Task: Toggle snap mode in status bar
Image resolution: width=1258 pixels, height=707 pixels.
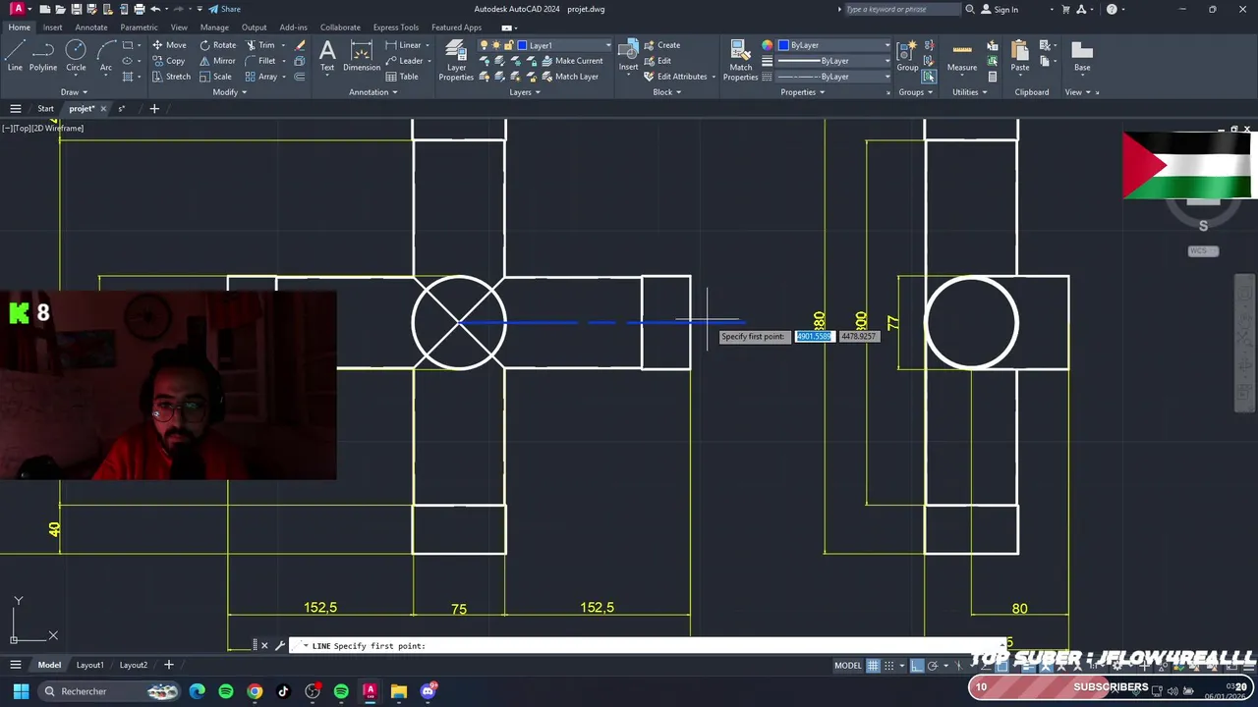Action: (x=887, y=665)
